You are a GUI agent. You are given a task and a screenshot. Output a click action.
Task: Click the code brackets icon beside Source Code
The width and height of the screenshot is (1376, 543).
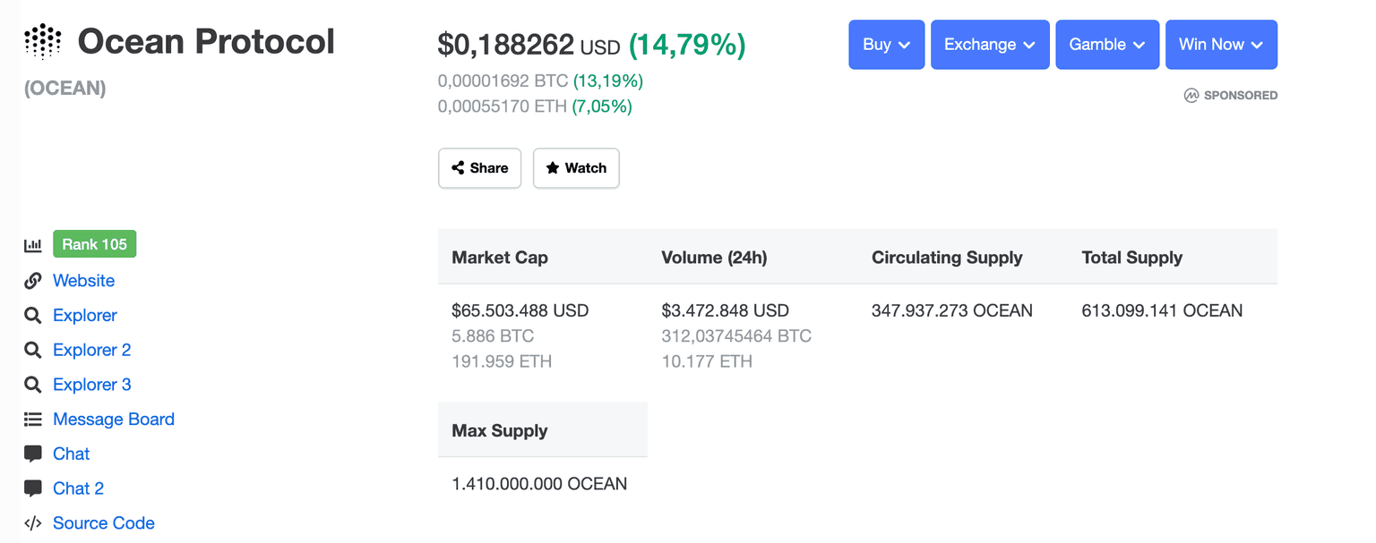(33, 523)
